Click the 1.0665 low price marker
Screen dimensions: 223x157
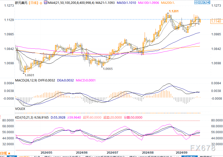(x=108, y=69)
